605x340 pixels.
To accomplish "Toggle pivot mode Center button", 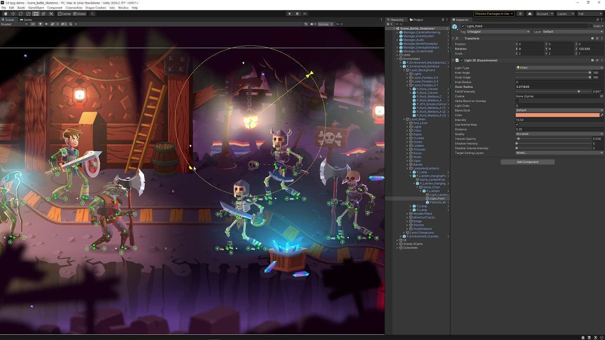I will [x=65, y=14].
